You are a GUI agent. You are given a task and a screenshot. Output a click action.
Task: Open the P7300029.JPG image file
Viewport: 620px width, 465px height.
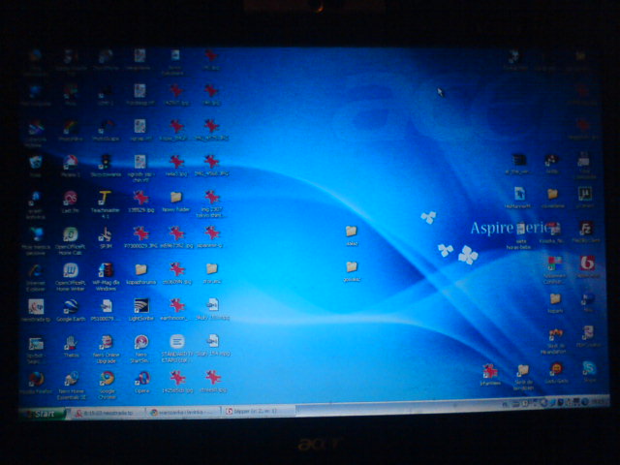click(x=140, y=233)
